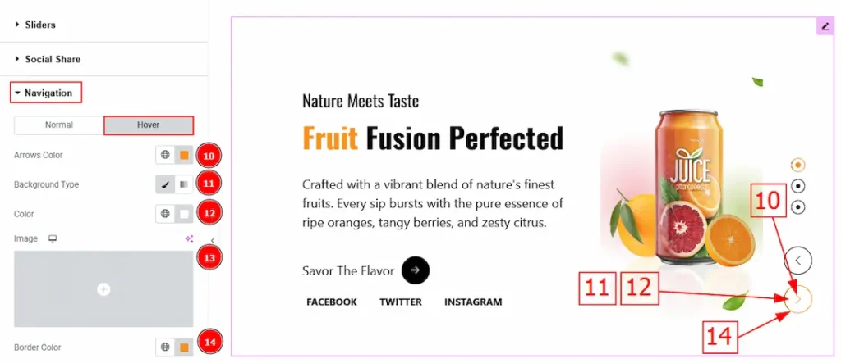Select the second slider pagination dot
Viewport: 841px width, 363px height.
coord(797,186)
